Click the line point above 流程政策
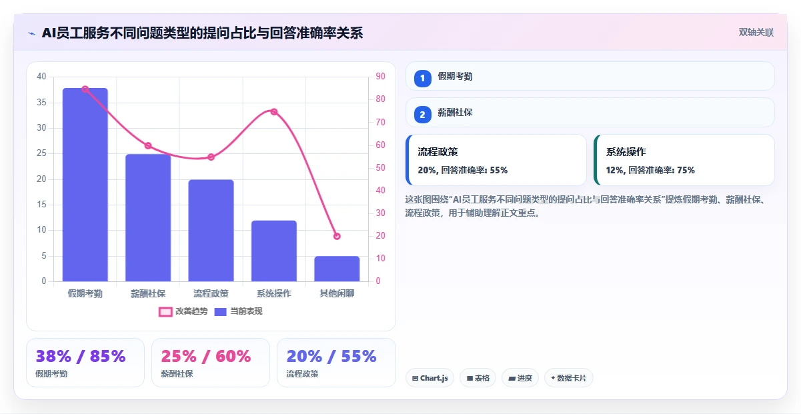 [x=211, y=157]
